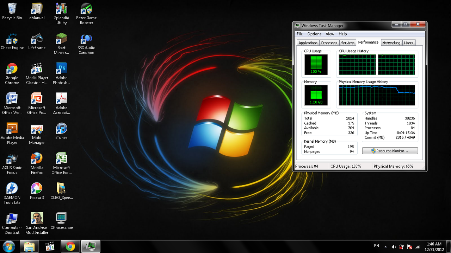Viewport: 451px width, 253px height.
Task: Switch to the Processes tab
Action: [329, 43]
